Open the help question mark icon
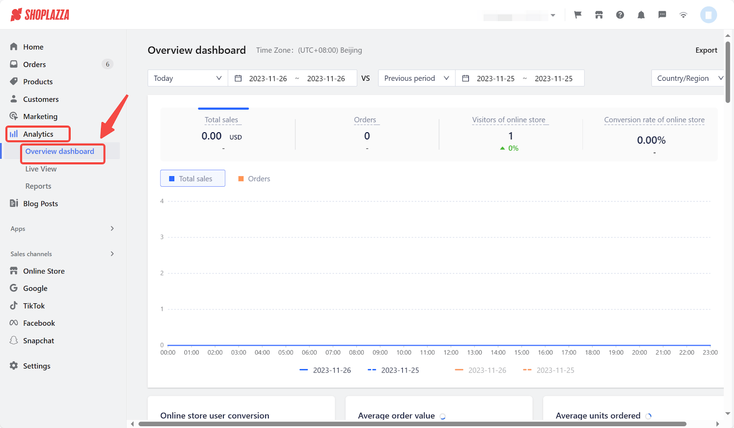Screen dimensions: 734x428 click(620, 15)
